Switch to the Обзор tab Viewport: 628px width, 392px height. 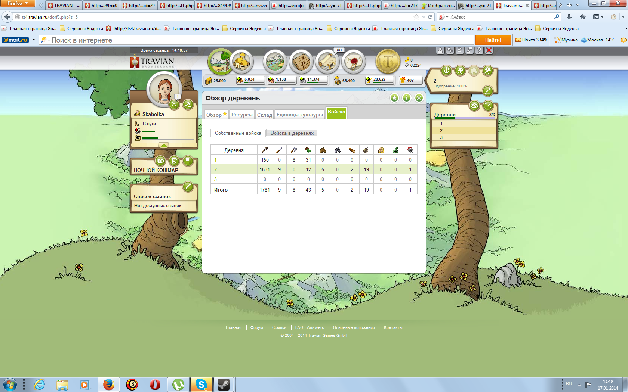[x=216, y=115]
